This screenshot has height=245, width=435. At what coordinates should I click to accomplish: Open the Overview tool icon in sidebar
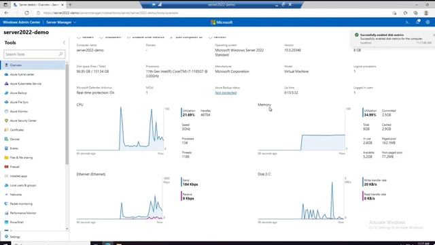click(6, 65)
